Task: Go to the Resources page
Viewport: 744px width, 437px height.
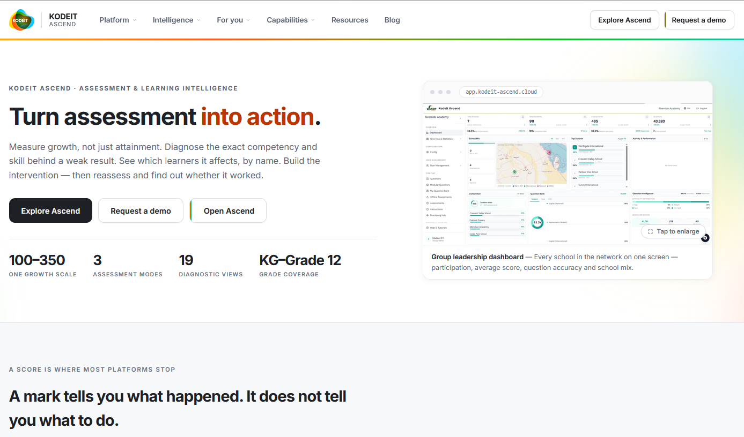Action: 350,20
